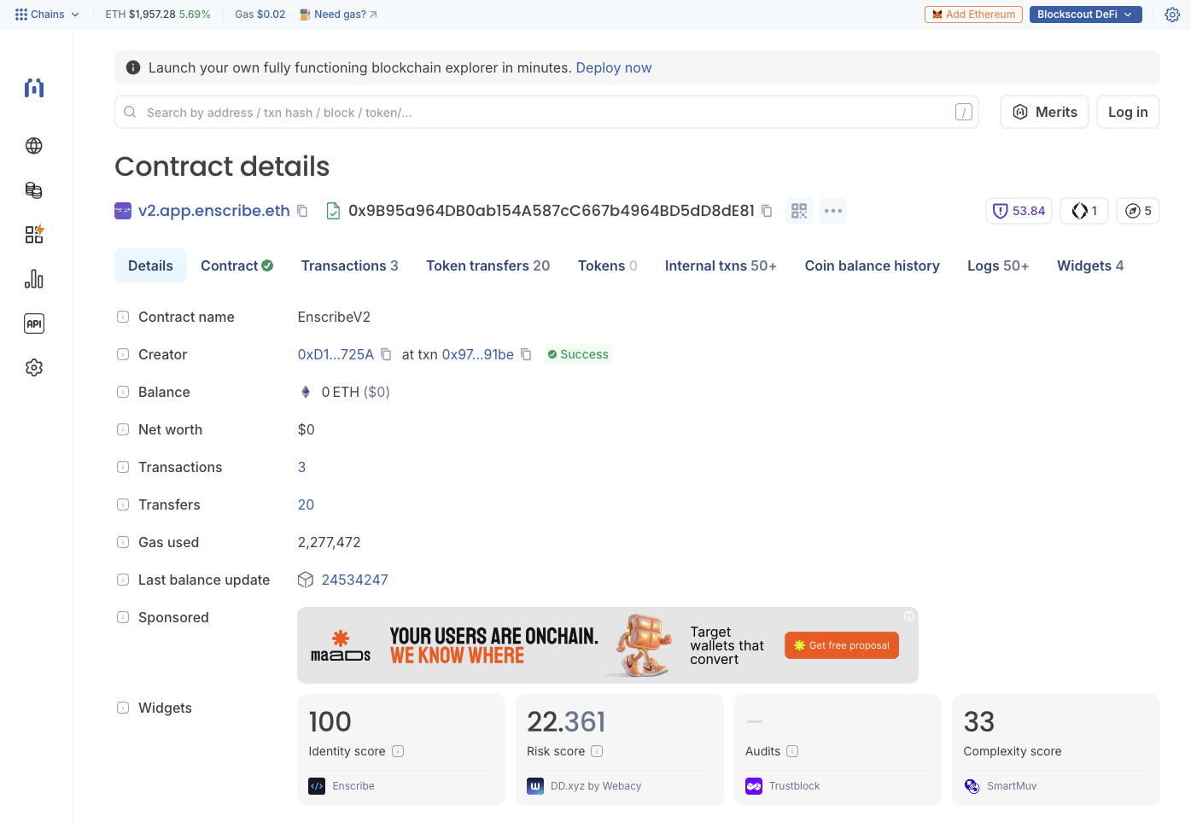Open the API sidebar item
Viewport: 1191px width, 822px height.
(x=33, y=323)
